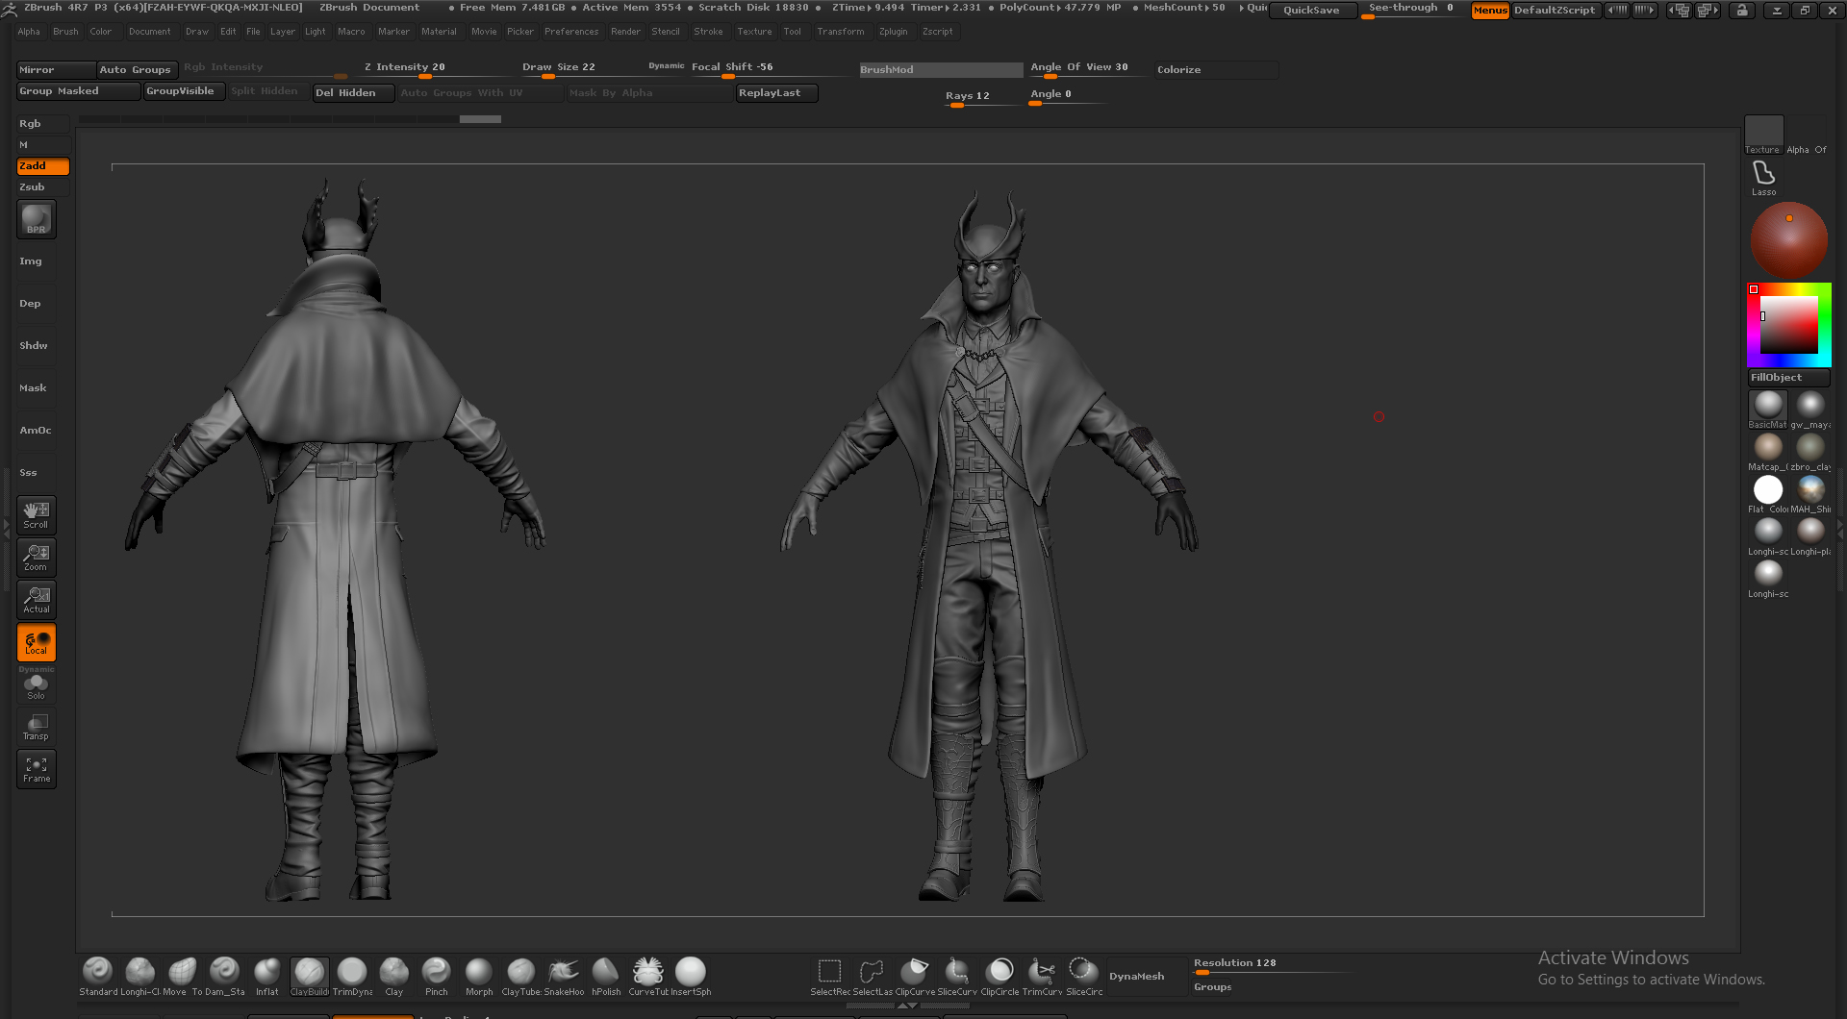Image resolution: width=1847 pixels, height=1019 pixels.
Task: Pick a color in the color picker
Action: pos(1788,325)
